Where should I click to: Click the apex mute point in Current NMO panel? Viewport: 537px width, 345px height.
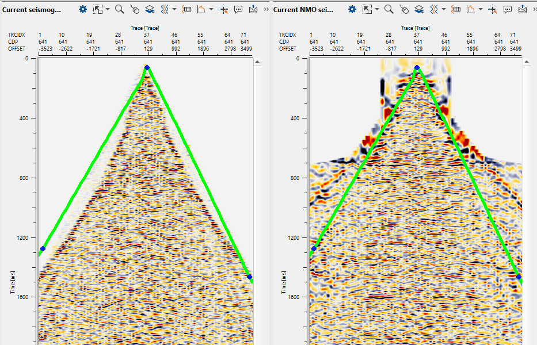point(417,68)
